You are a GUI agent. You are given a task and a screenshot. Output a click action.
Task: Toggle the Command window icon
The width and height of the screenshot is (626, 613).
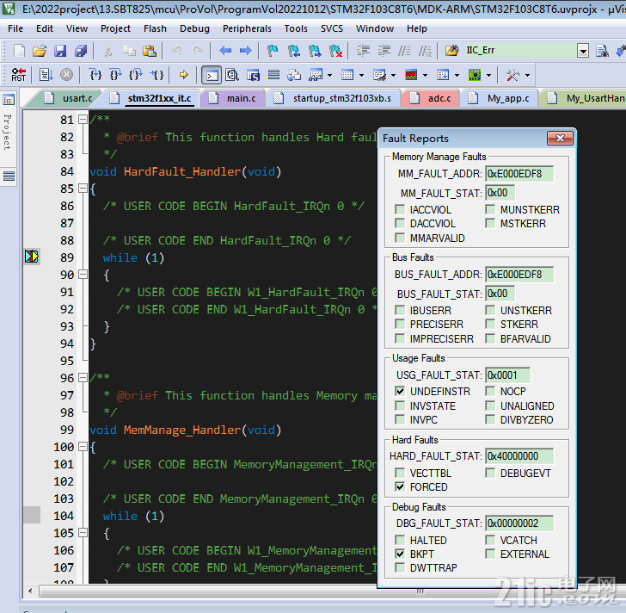(212, 75)
